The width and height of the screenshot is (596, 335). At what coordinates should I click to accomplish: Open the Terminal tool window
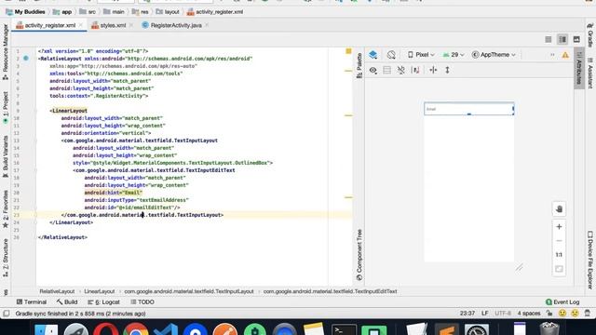(32, 301)
